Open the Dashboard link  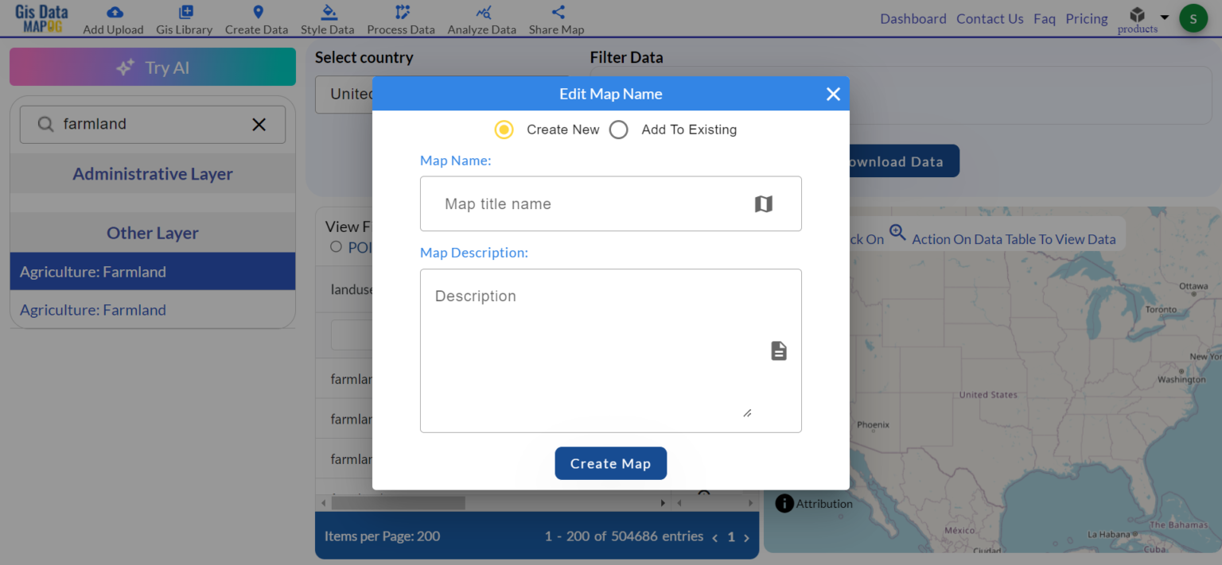tap(913, 18)
